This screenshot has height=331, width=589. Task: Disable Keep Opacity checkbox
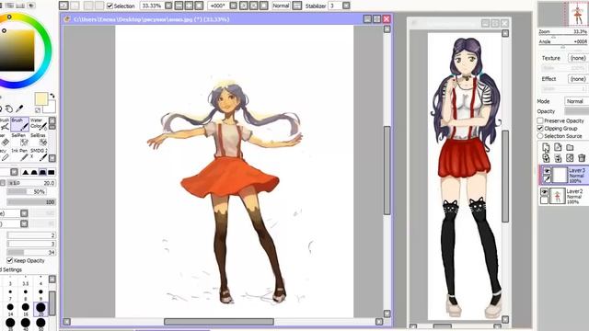click(10, 260)
